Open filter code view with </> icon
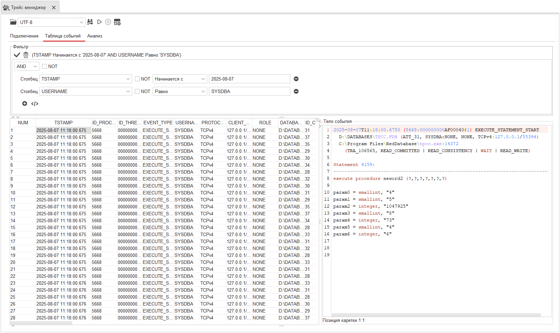560x333 pixels. click(35, 103)
